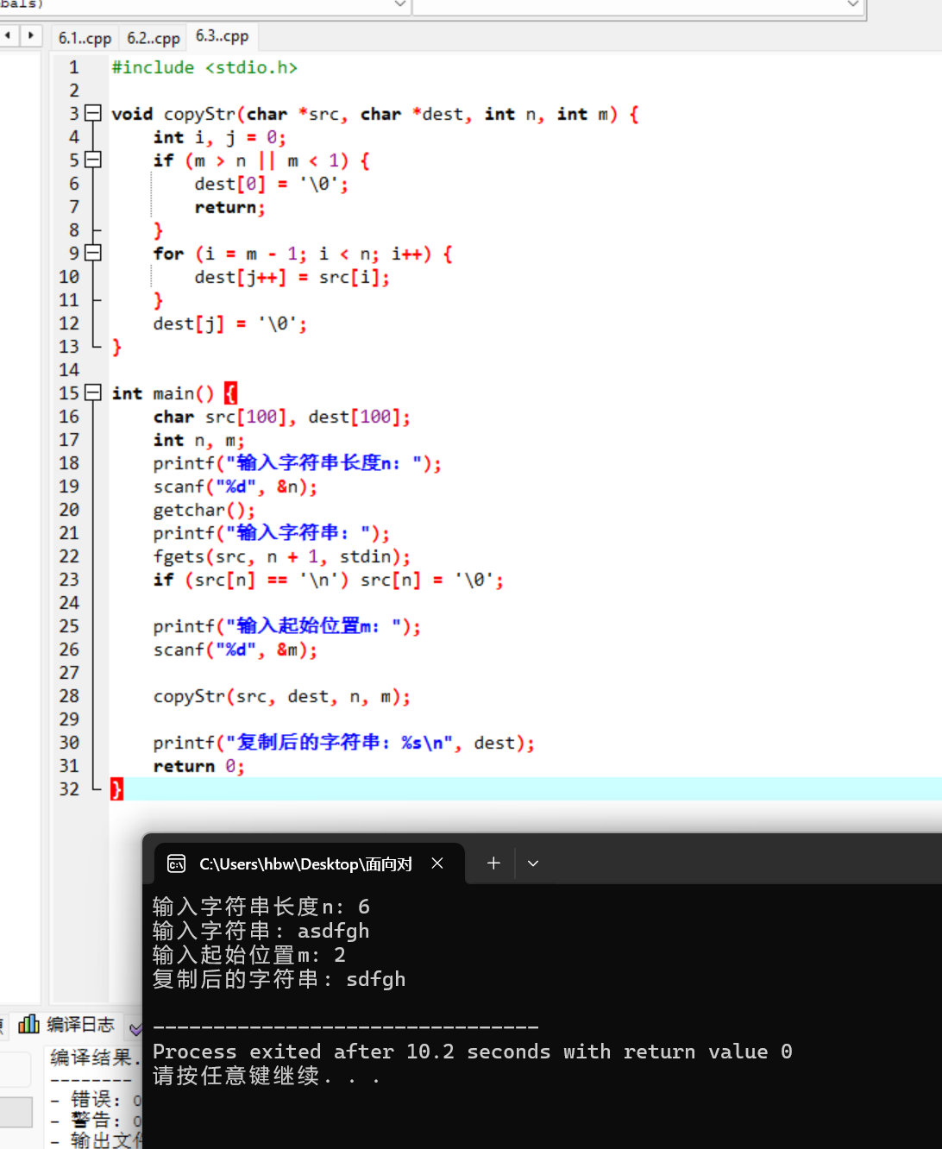
Task: Click the bar chart icon beside 编译日志
Action: (29, 1024)
